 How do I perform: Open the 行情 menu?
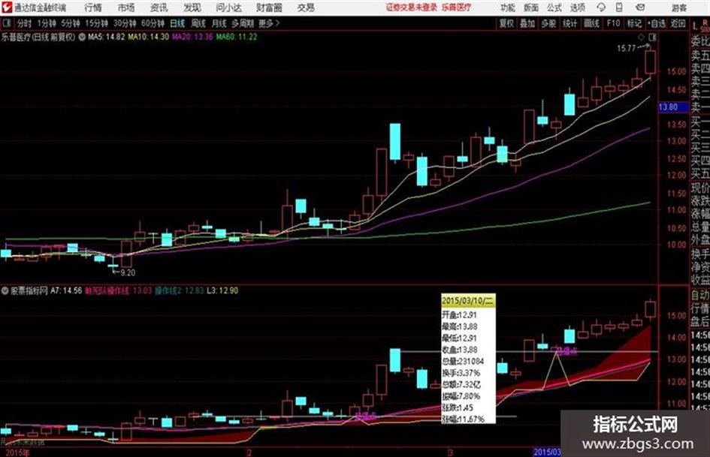coord(93,8)
